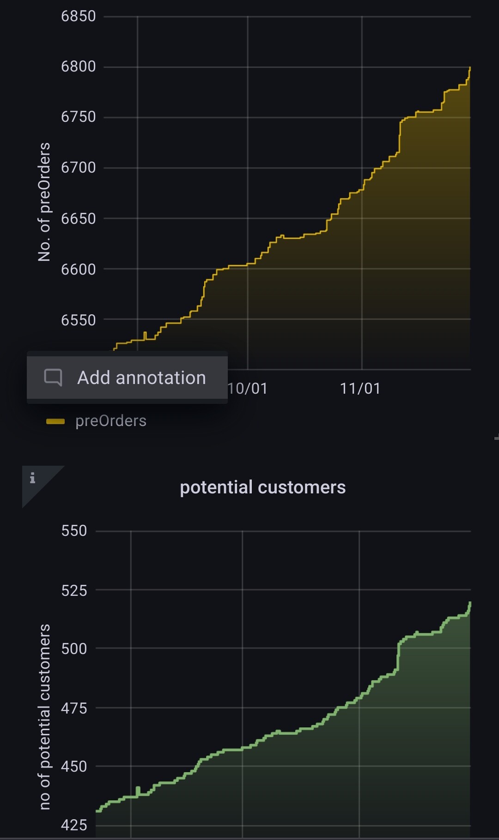Click the 475 tick on potential customers chart
Screen dimensions: 499x840
coord(74,708)
